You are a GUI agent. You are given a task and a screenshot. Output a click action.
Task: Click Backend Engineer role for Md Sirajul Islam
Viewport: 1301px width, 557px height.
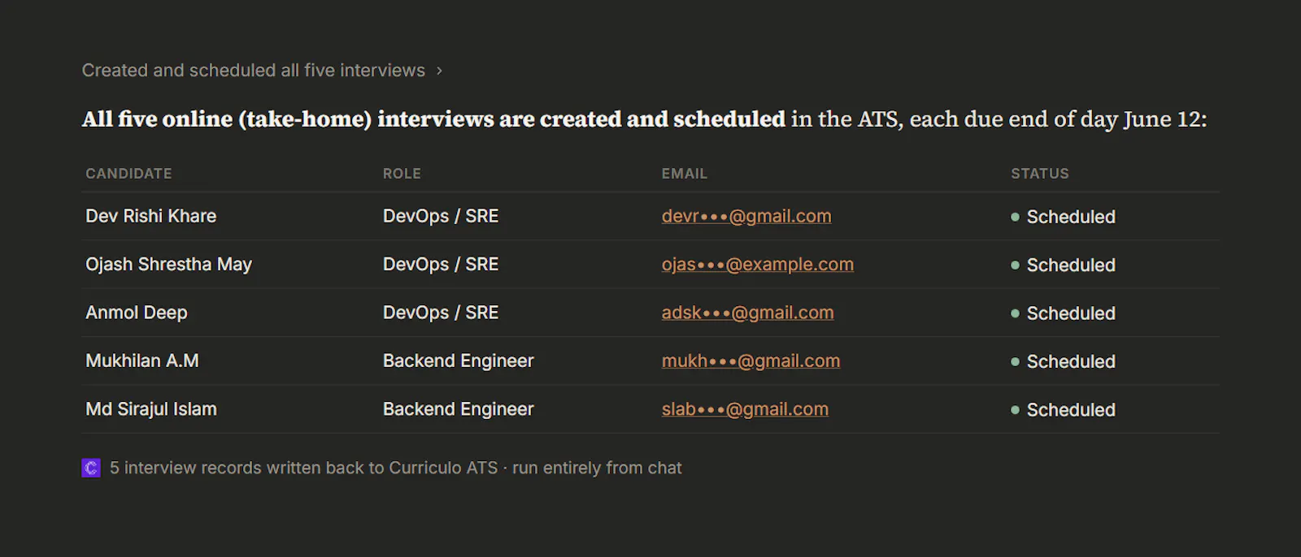pyautogui.click(x=459, y=409)
